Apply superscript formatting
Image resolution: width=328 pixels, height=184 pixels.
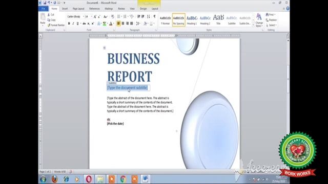pyautogui.click(x=93, y=24)
